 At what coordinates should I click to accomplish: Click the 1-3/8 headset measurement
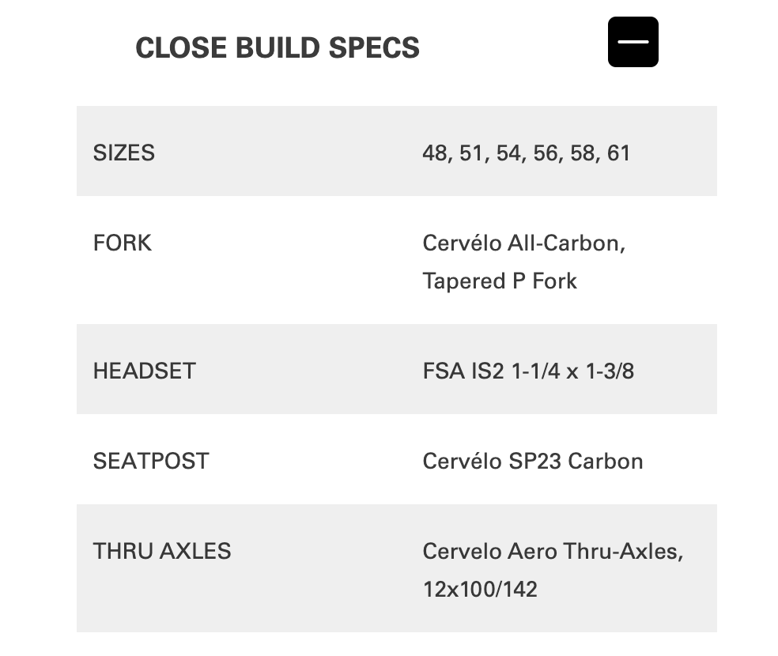[610, 371]
